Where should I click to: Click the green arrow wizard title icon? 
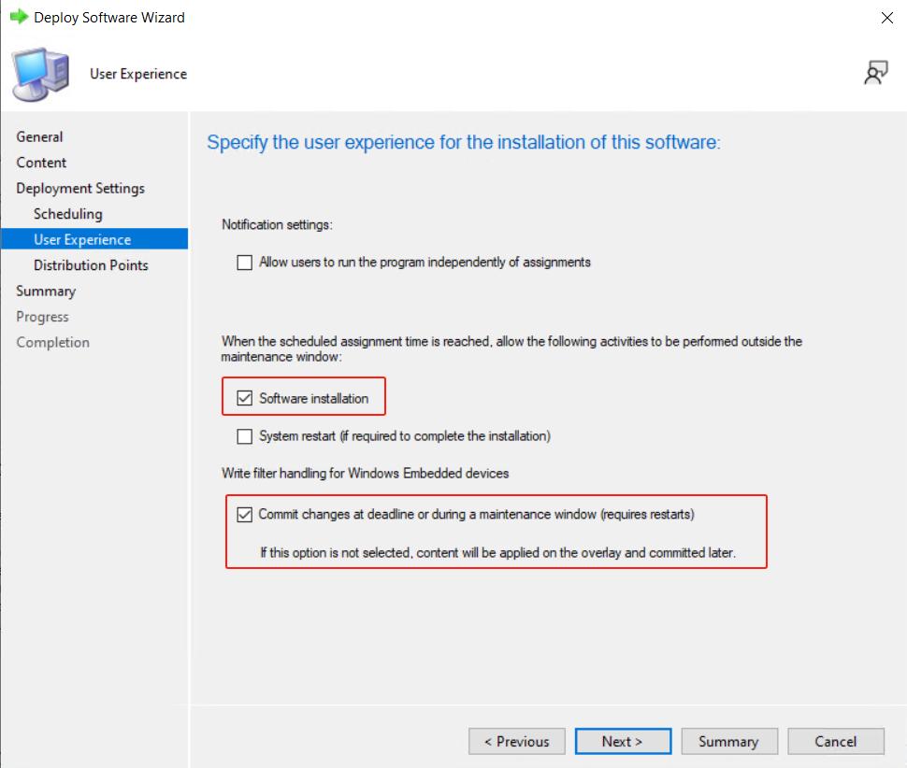[19, 17]
